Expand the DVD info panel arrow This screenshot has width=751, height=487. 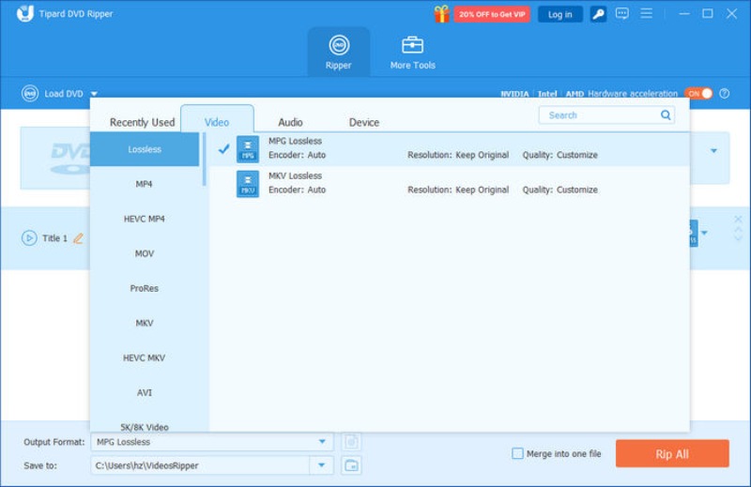pos(713,151)
